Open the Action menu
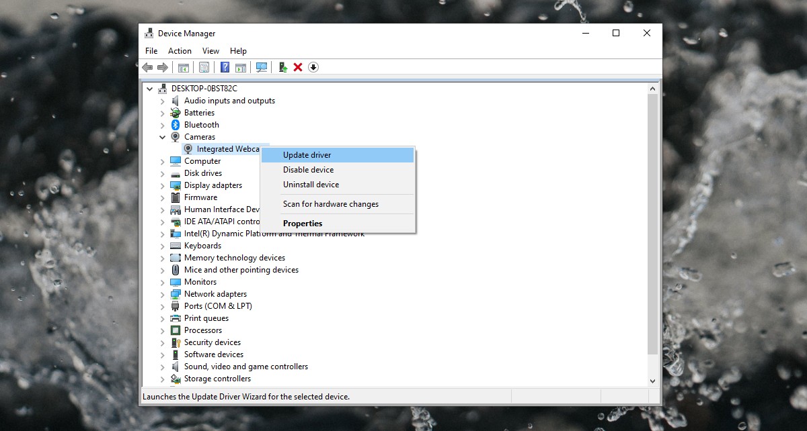 180,51
